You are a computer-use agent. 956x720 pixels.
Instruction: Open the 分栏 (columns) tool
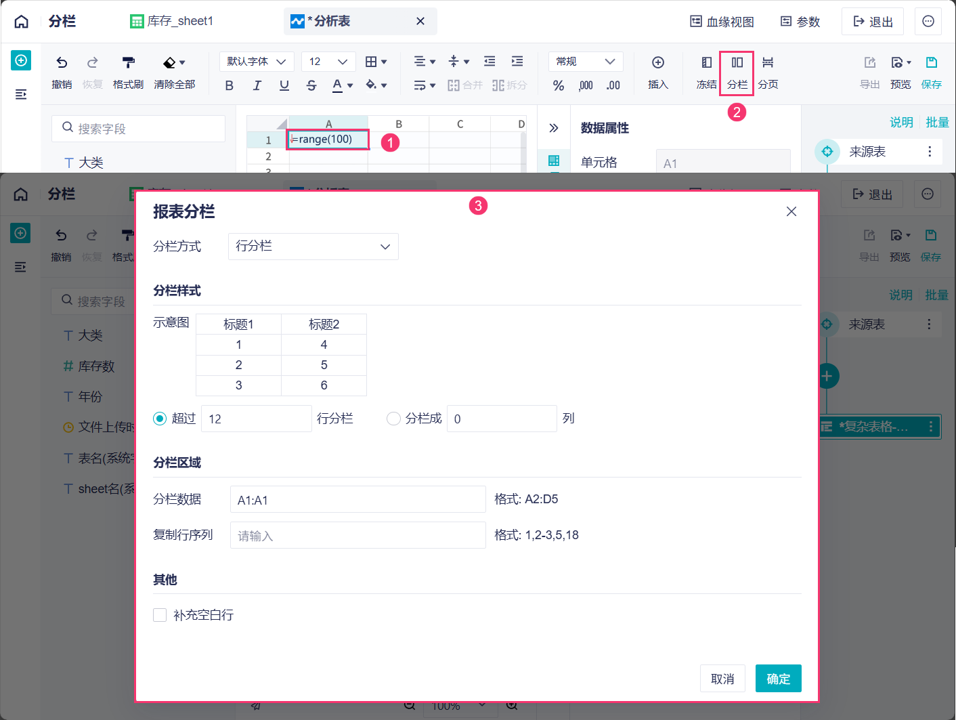click(737, 72)
